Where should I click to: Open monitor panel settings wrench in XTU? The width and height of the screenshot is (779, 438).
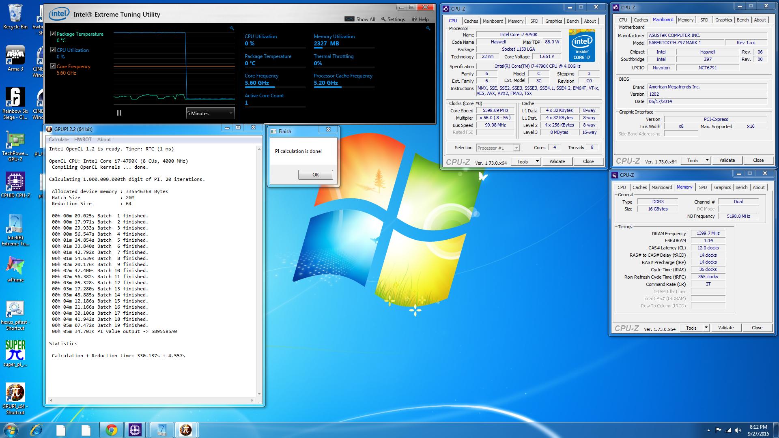tap(428, 28)
